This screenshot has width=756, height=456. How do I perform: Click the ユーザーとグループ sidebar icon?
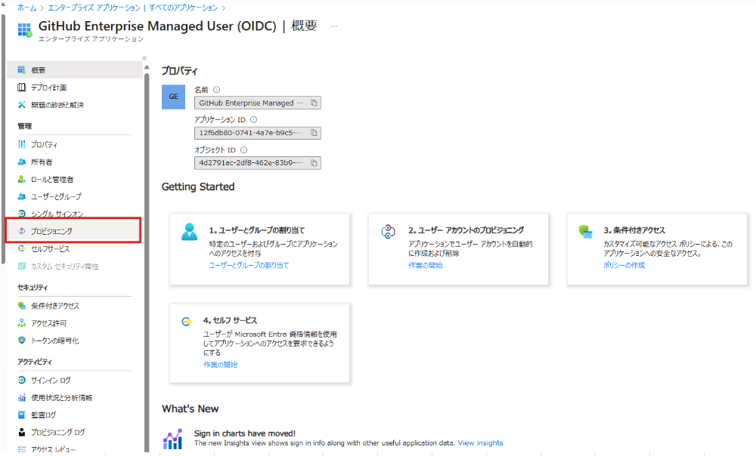[22, 196]
